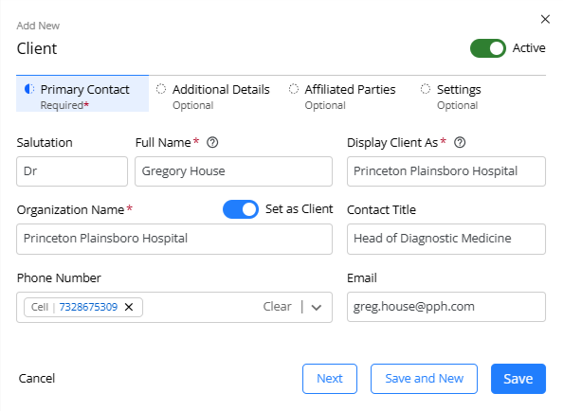Proceed with the Next button
The height and width of the screenshot is (411, 563).
pyautogui.click(x=330, y=379)
